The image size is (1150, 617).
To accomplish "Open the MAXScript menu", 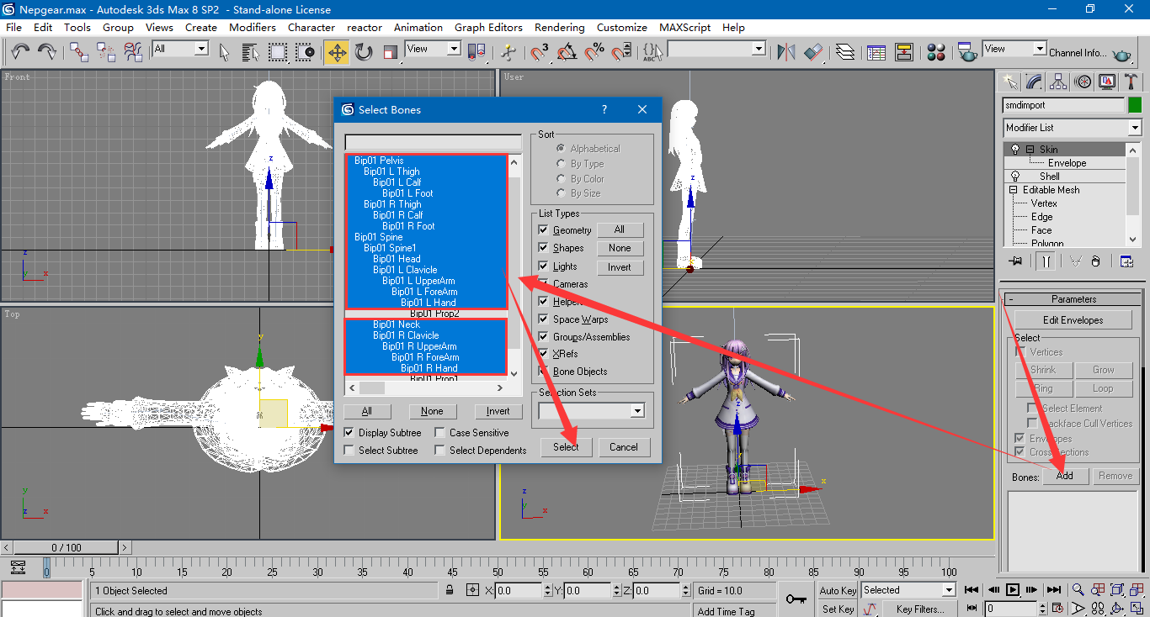I will [684, 27].
